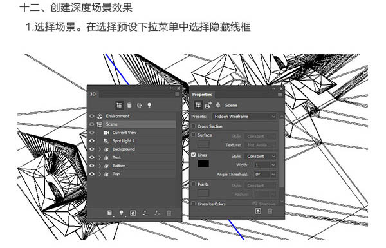Expand the Top mesh tree
This screenshot has height=248, width=386.
click(100, 174)
